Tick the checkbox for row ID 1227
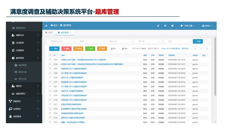Image resolution: width=236 pixels, height=132 pixels. tap(49, 60)
